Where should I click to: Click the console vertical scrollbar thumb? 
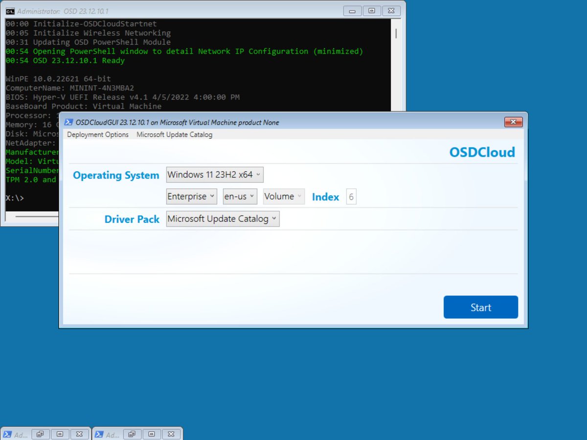(x=396, y=33)
